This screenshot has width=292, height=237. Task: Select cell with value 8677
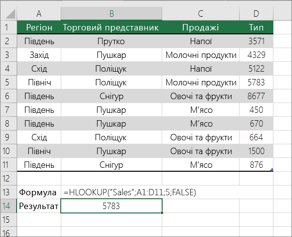click(x=256, y=96)
